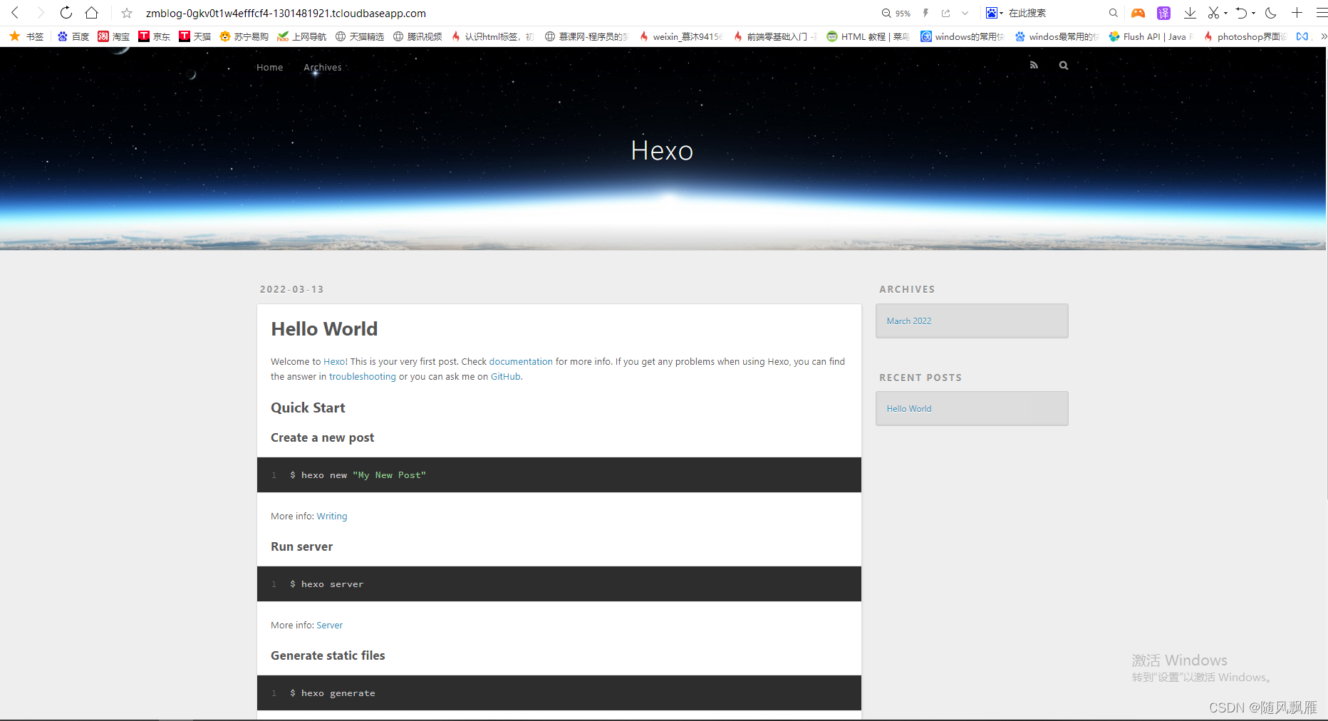Open the 前端零基础入门 bookmark
The height and width of the screenshot is (721, 1328).
[x=775, y=36]
